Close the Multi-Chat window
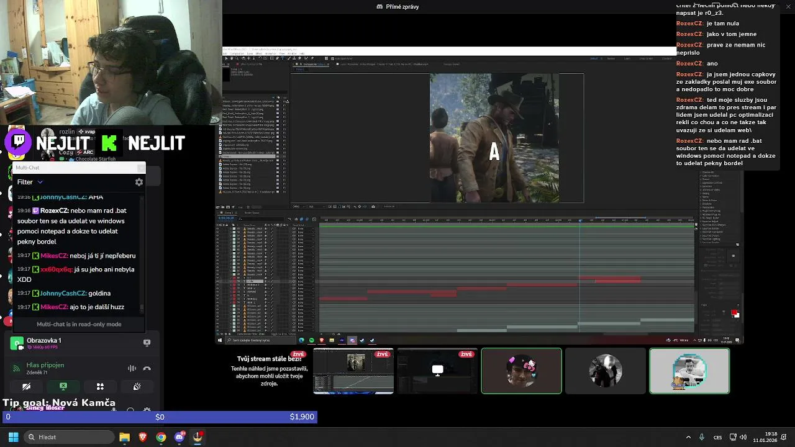This screenshot has height=447, width=795. point(141,168)
